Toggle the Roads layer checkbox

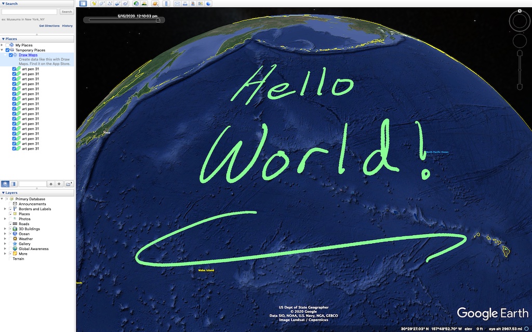point(10,224)
